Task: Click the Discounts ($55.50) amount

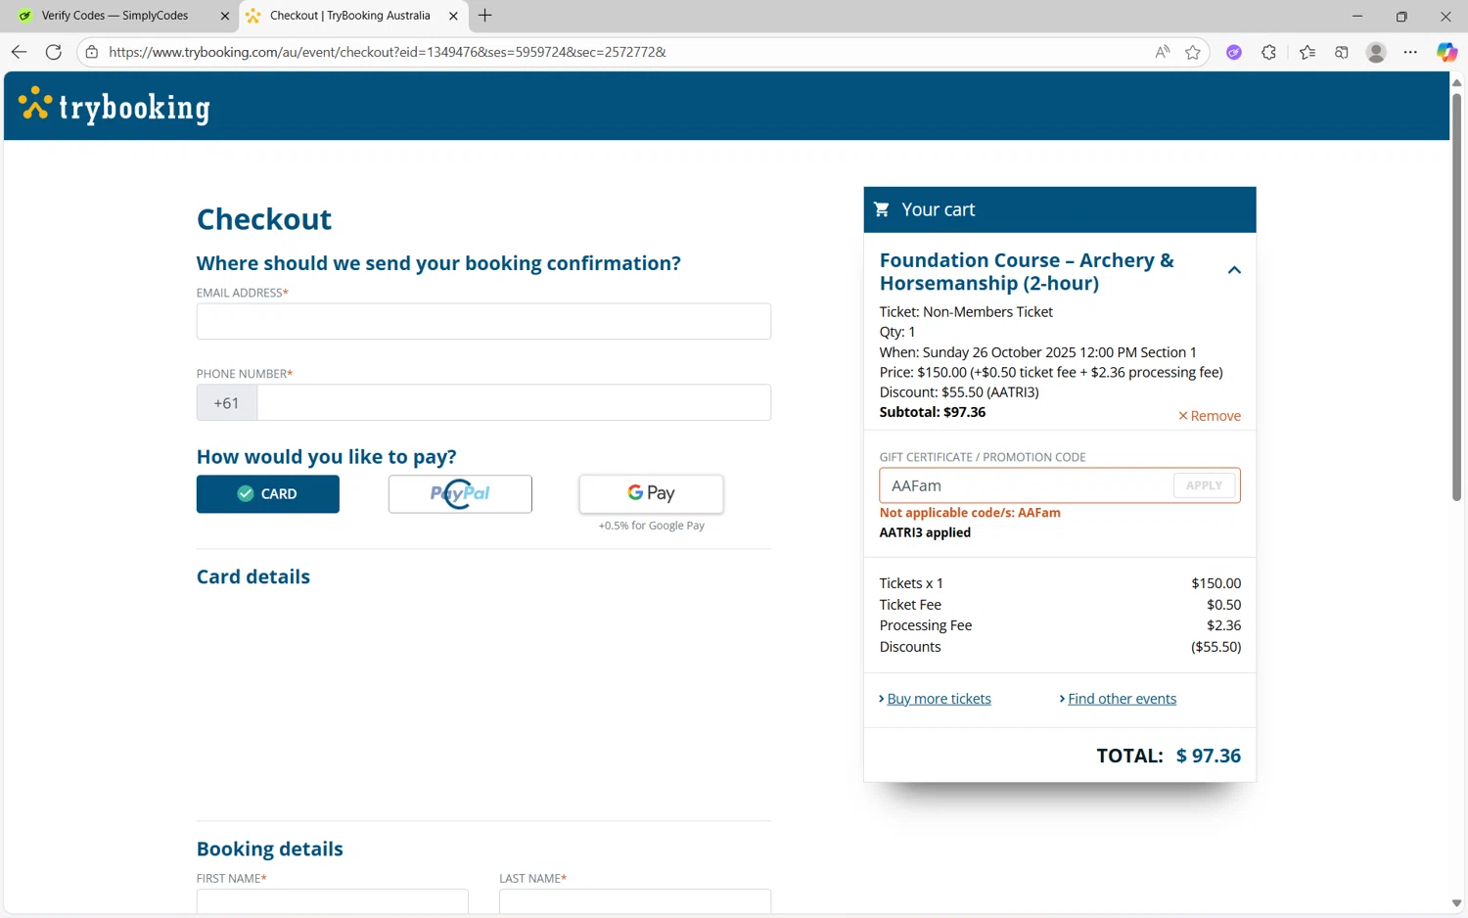Action: (1216, 647)
